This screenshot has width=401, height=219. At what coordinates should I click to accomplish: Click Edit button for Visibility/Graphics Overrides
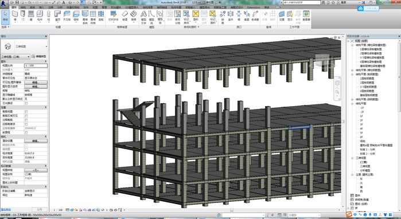(36, 83)
